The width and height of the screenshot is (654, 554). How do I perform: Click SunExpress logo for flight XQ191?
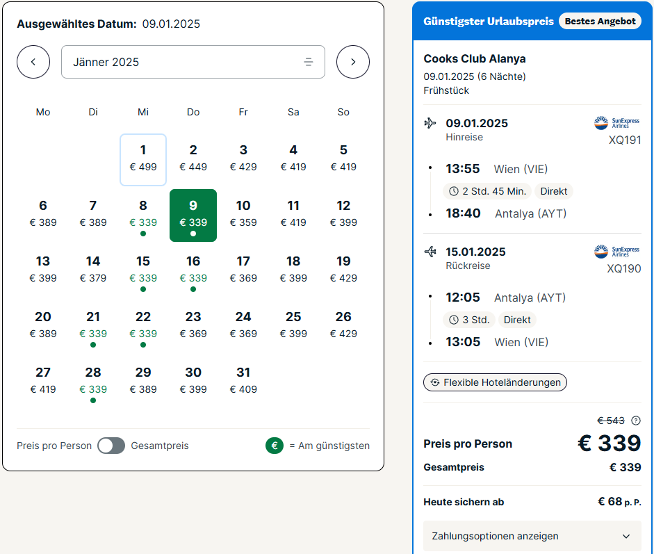[616, 123]
